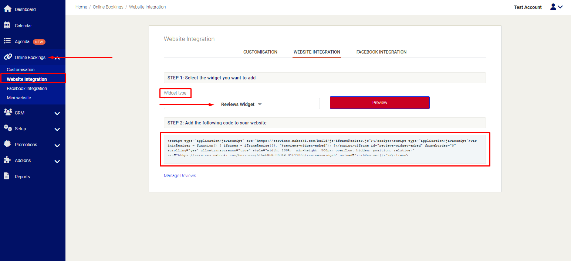The width and height of the screenshot is (571, 261).
Task: Click inside the embed code box
Action: (325, 149)
